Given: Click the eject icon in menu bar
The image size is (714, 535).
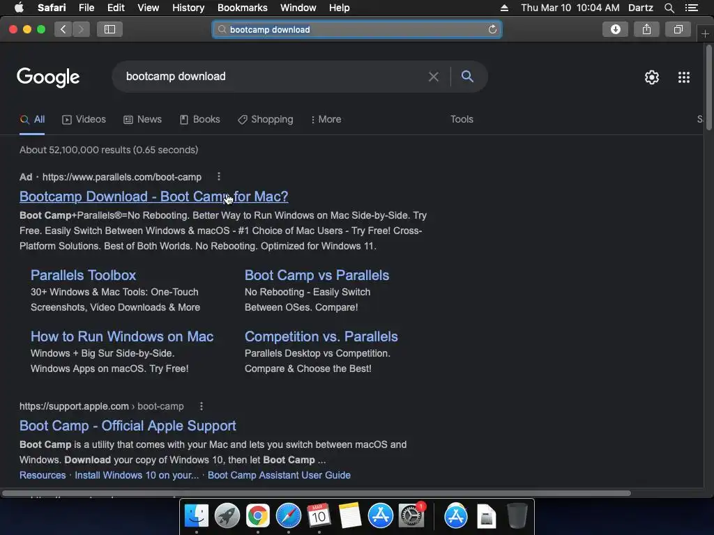Looking at the screenshot, I should coord(504,8).
